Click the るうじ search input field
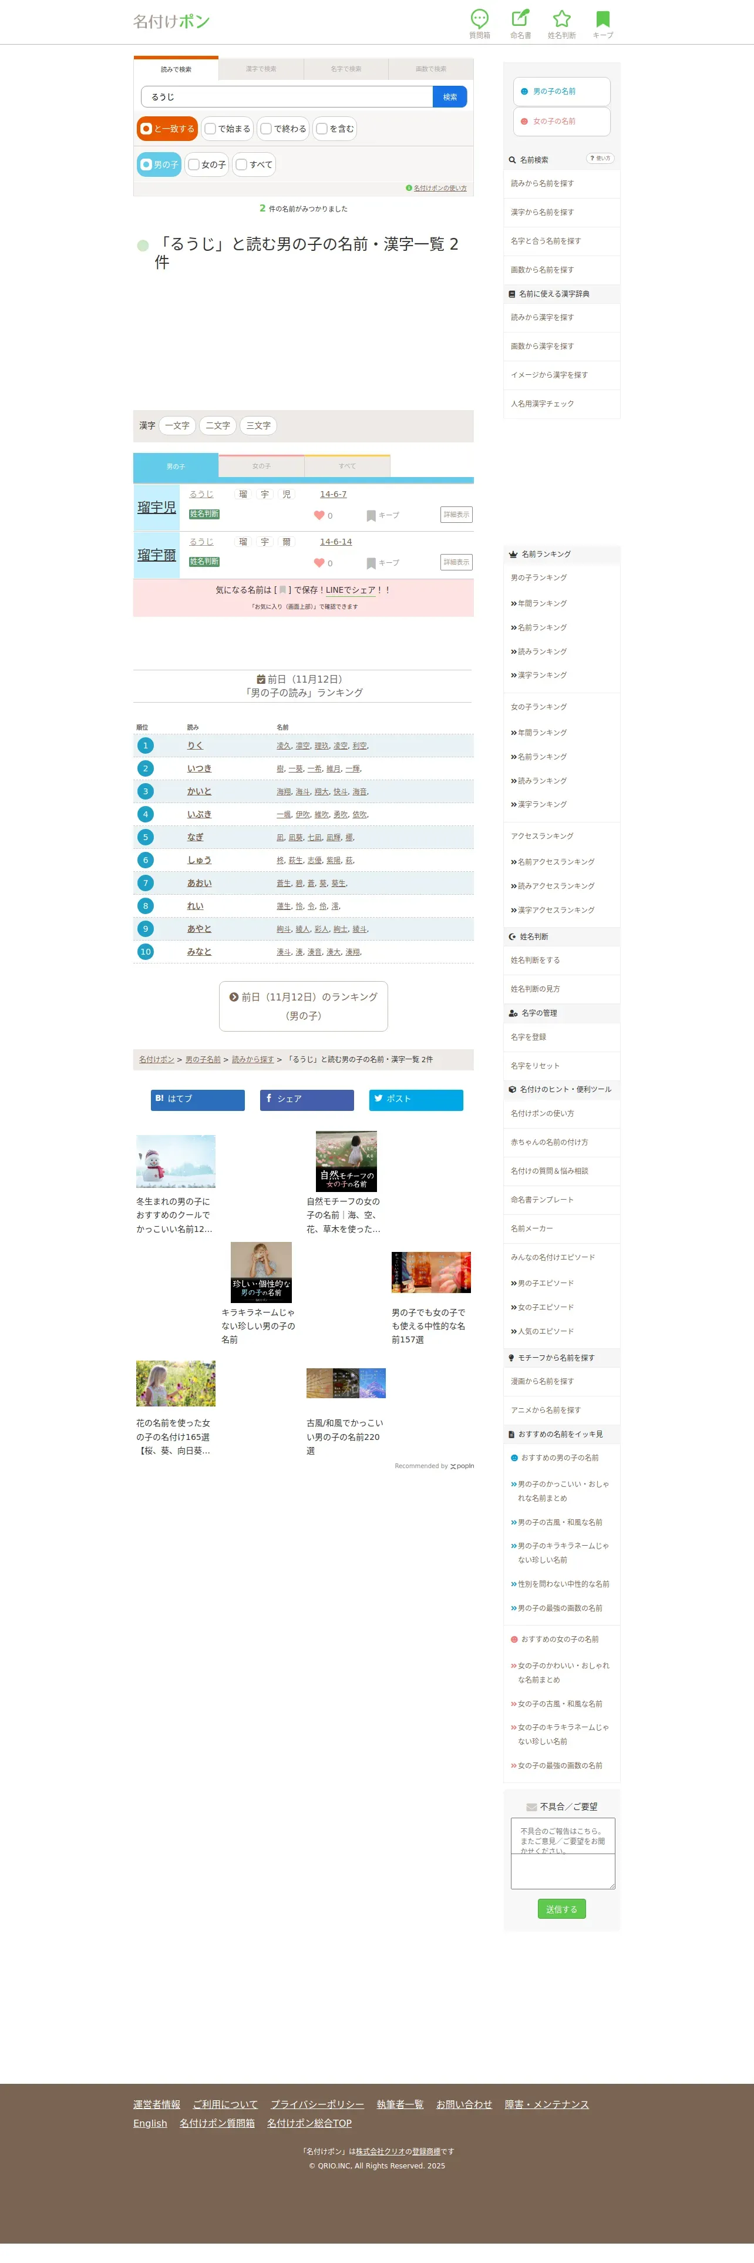This screenshot has width=754, height=2263. [x=287, y=96]
